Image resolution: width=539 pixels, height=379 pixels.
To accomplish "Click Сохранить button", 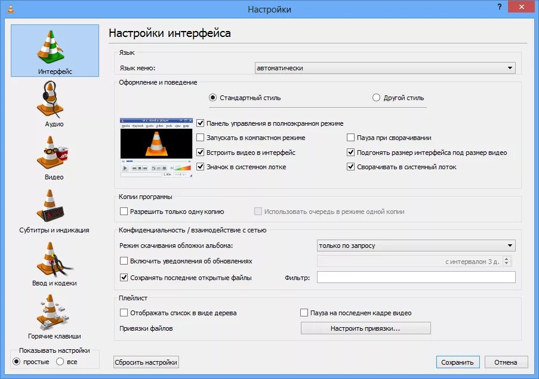I will [458, 362].
